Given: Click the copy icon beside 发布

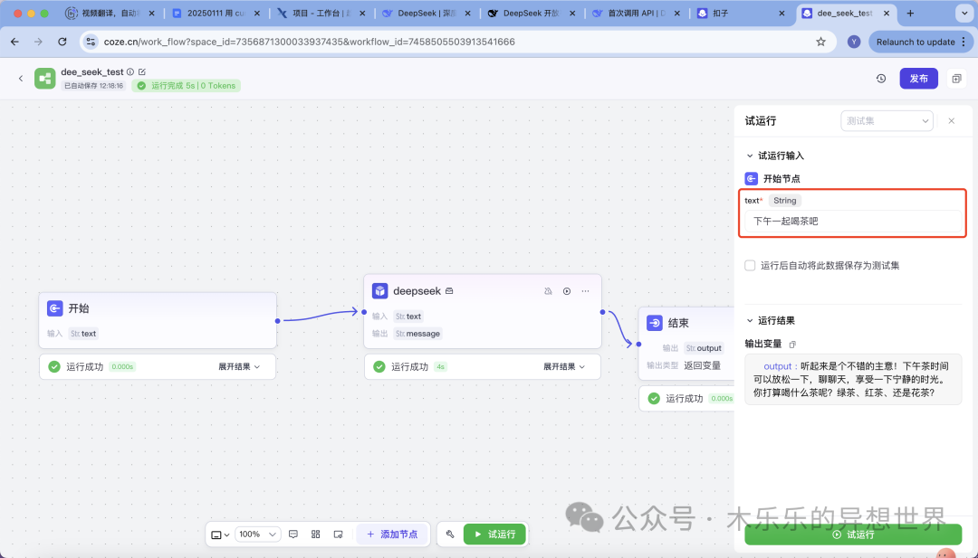Looking at the screenshot, I should [956, 79].
